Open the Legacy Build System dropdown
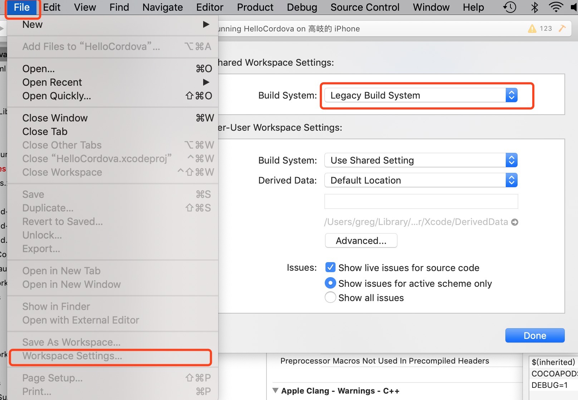This screenshot has height=400, width=578. (421, 95)
